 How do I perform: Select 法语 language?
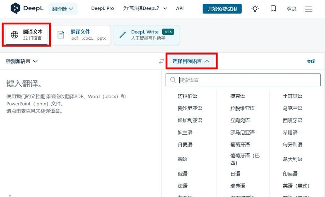pyautogui.click(x=183, y=185)
